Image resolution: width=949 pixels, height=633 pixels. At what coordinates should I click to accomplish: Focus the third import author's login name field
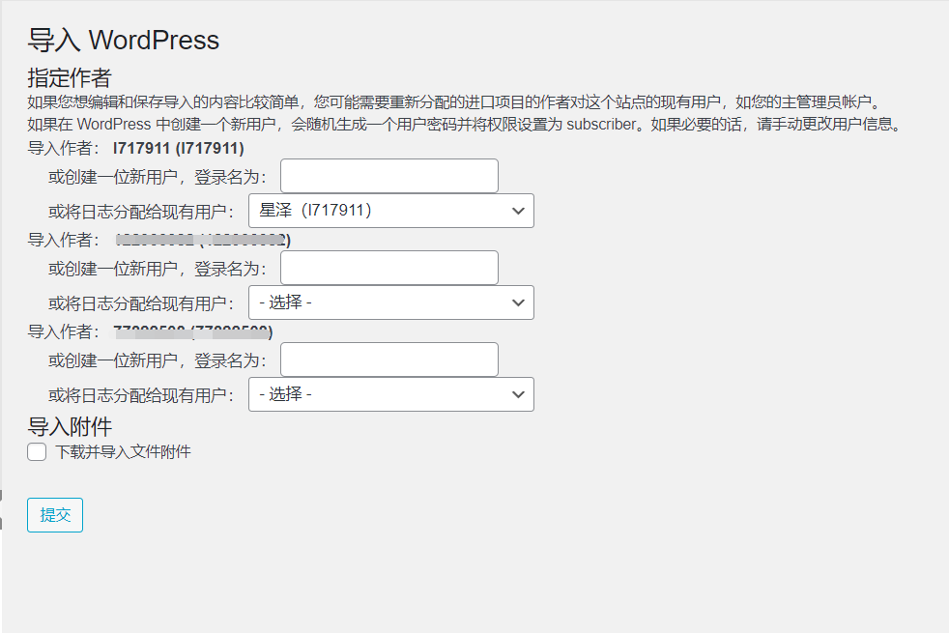coord(388,360)
